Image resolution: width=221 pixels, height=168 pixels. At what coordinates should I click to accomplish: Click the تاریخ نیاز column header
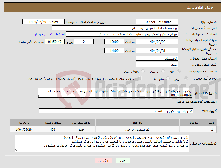pyautogui.click(x=24, y=123)
